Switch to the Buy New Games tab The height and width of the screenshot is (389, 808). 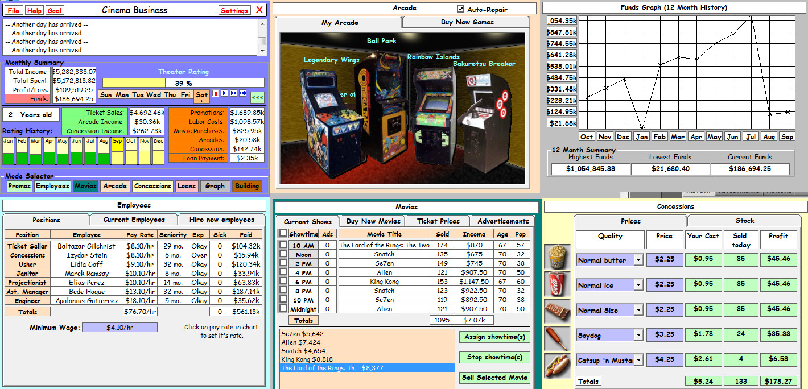pyautogui.click(x=467, y=22)
